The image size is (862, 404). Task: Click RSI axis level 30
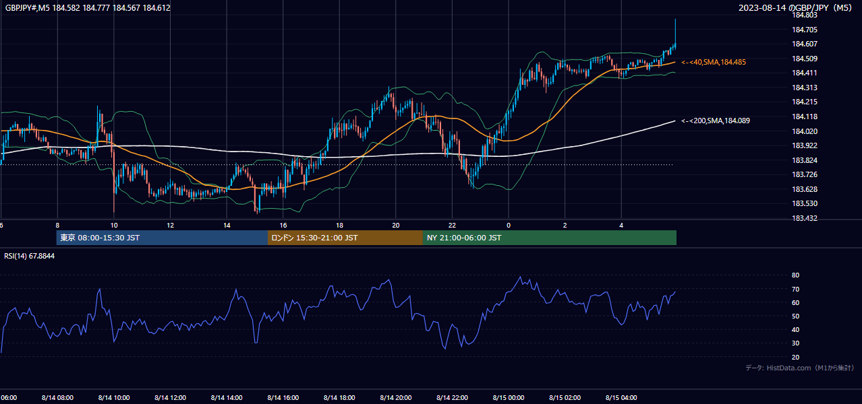(795, 343)
